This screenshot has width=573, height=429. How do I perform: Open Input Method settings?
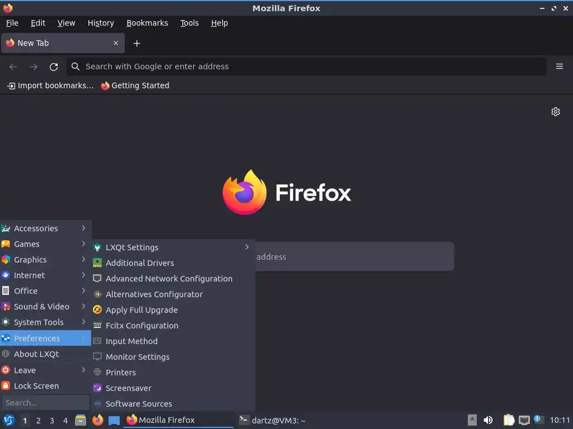[173, 341]
